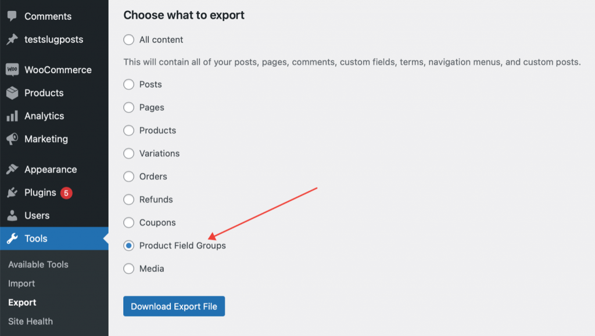The width and height of the screenshot is (595, 336).
Task: Click the Export menu link
Action: 22,302
